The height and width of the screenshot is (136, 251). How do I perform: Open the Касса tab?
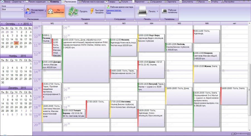point(201,2)
